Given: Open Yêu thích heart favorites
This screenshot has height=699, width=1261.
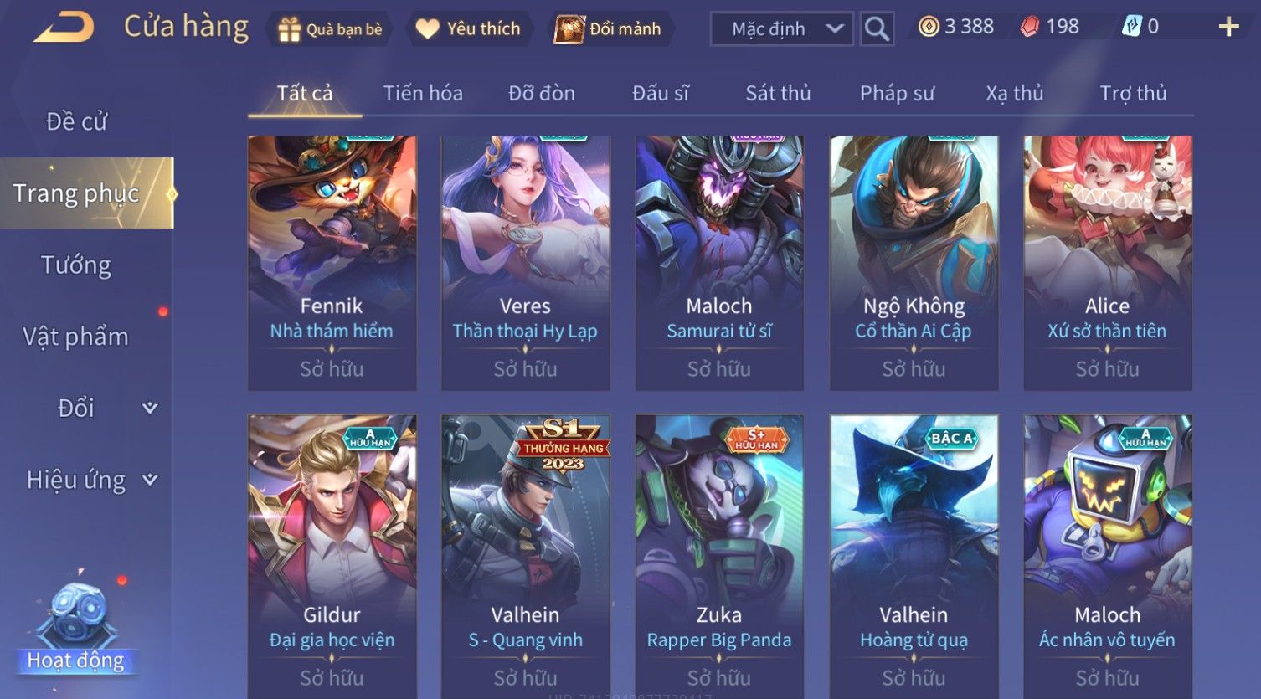Looking at the screenshot, I should point(427,29).
